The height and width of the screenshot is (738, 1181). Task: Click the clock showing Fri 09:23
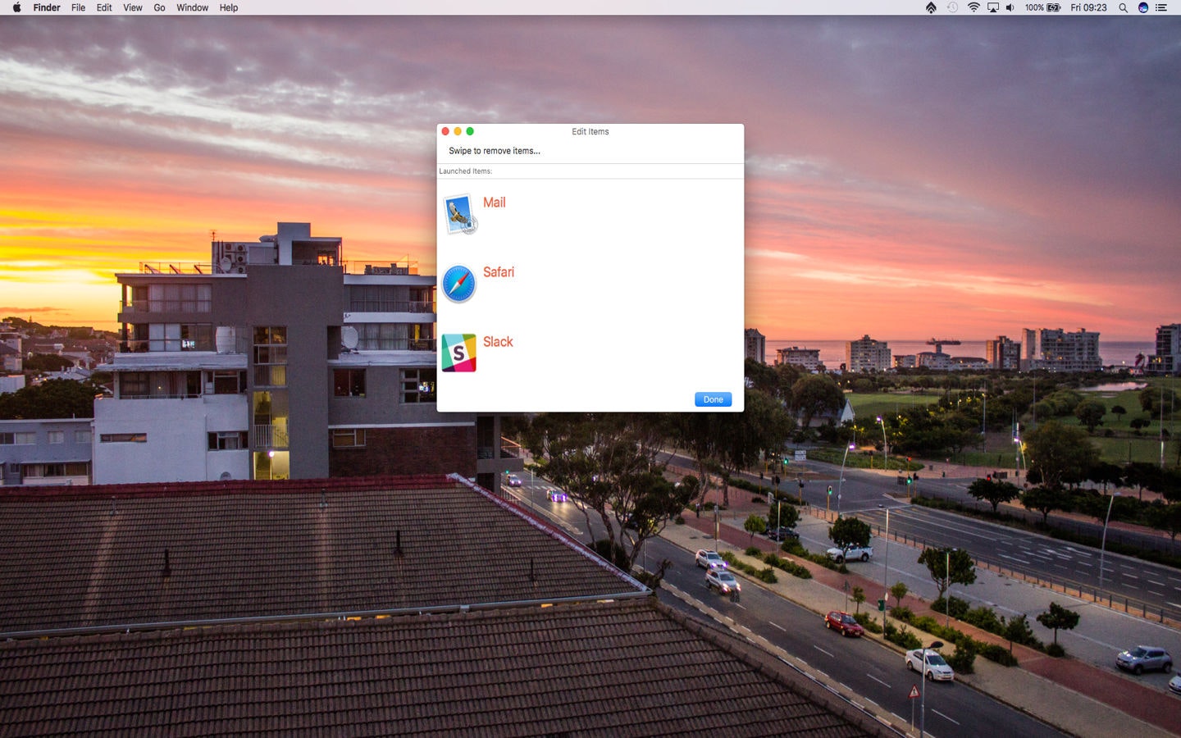tap(1088, 7)
